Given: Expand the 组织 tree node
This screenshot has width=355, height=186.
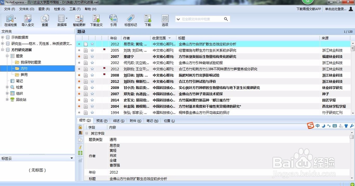Looking at the screenshot, I should [x=7, y=93].
